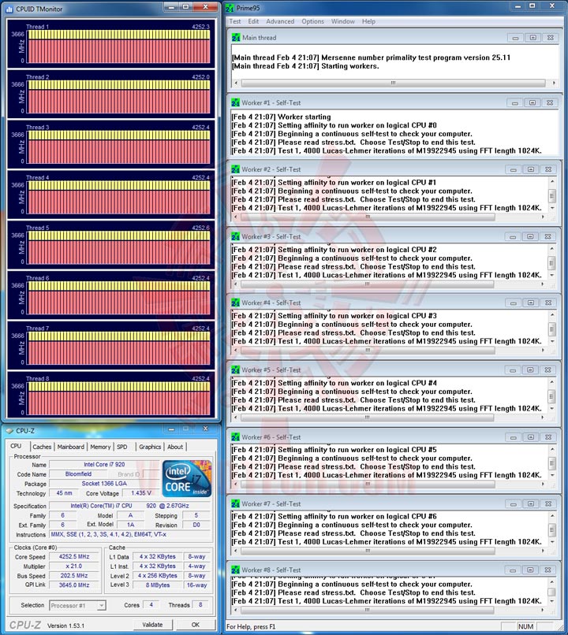Open the Options menu in Prime95
The height and width of the screenshot is (635, 568).
312,21
